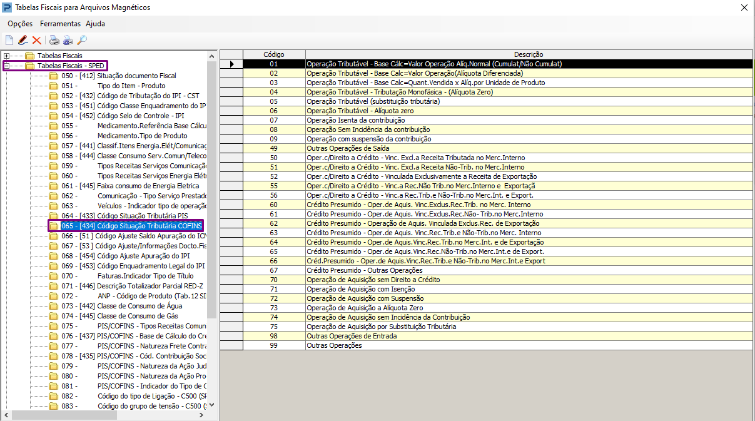Click the New record toolbar icon
The height and width of the screenshot is (421, 755).
point(9,41)
